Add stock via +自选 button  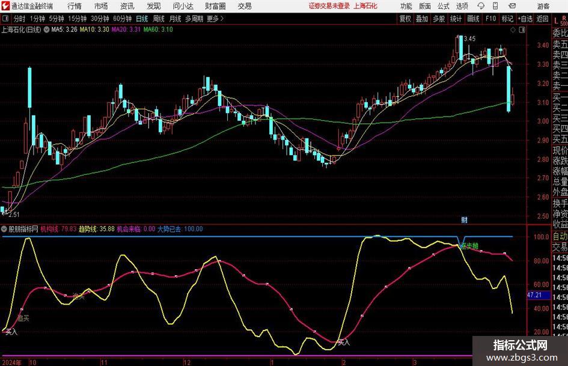click(525, 19)
